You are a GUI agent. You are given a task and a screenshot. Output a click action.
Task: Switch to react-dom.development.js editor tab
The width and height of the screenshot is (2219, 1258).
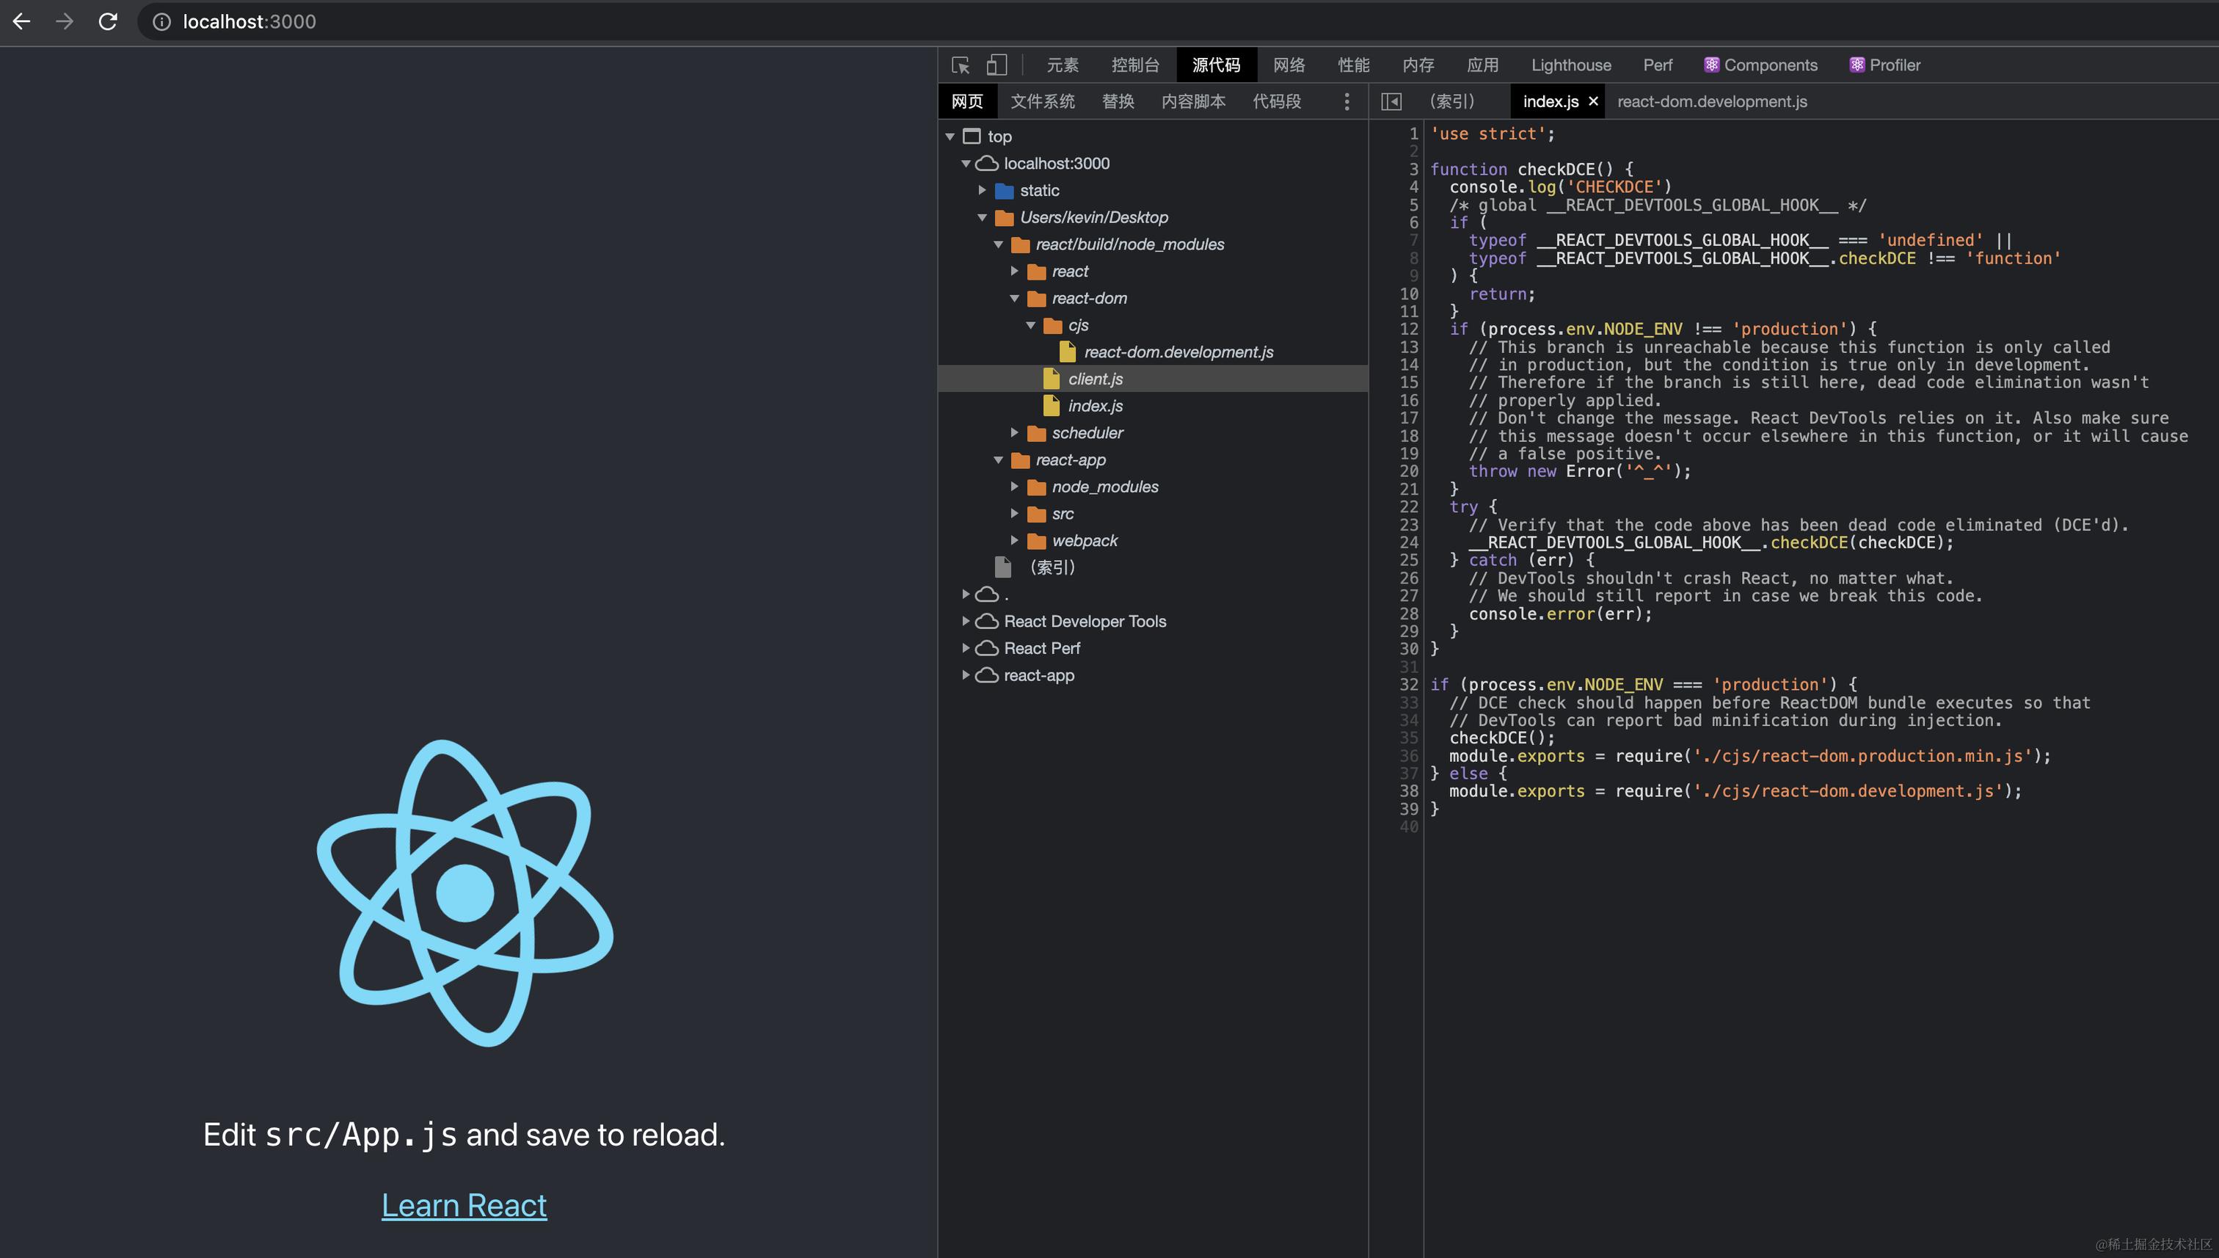[x=1712, y=102]
